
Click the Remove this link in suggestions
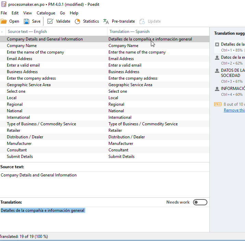pos(234,110)
